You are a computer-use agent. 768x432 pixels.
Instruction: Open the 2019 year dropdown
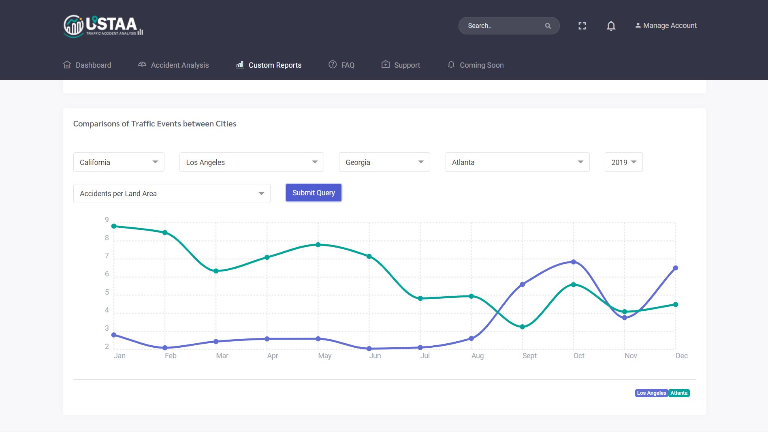[x=623, y=162]
